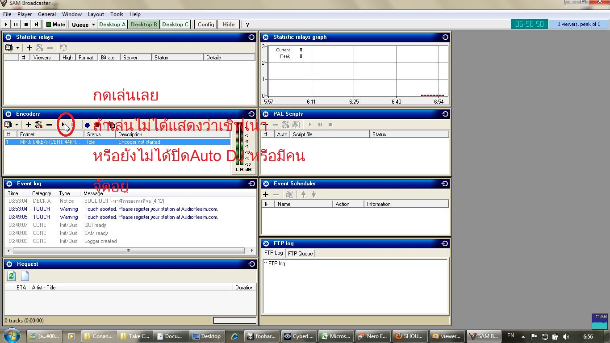The height and width of the screenshot is (343, 610).
Task: Collapse the PAL Scripts panel chevron
Action: (266, 114)
